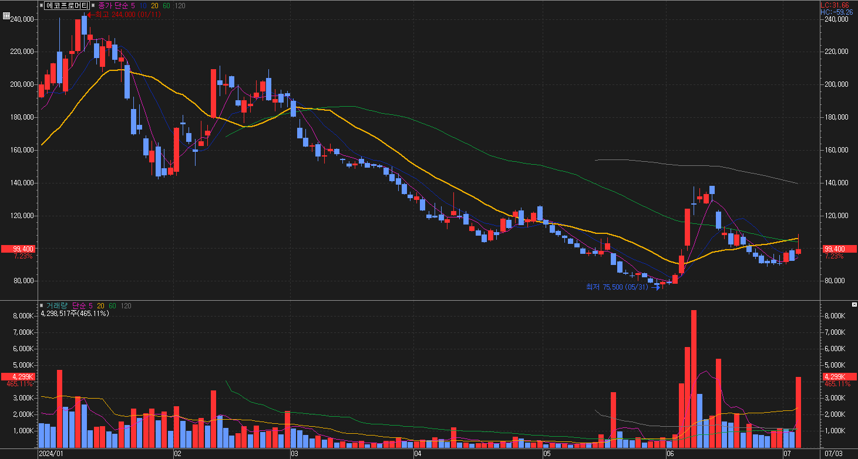This screenshot has width=858, height=459.
Task: Click the tallest June volume bar
Action: click(694, 379)
